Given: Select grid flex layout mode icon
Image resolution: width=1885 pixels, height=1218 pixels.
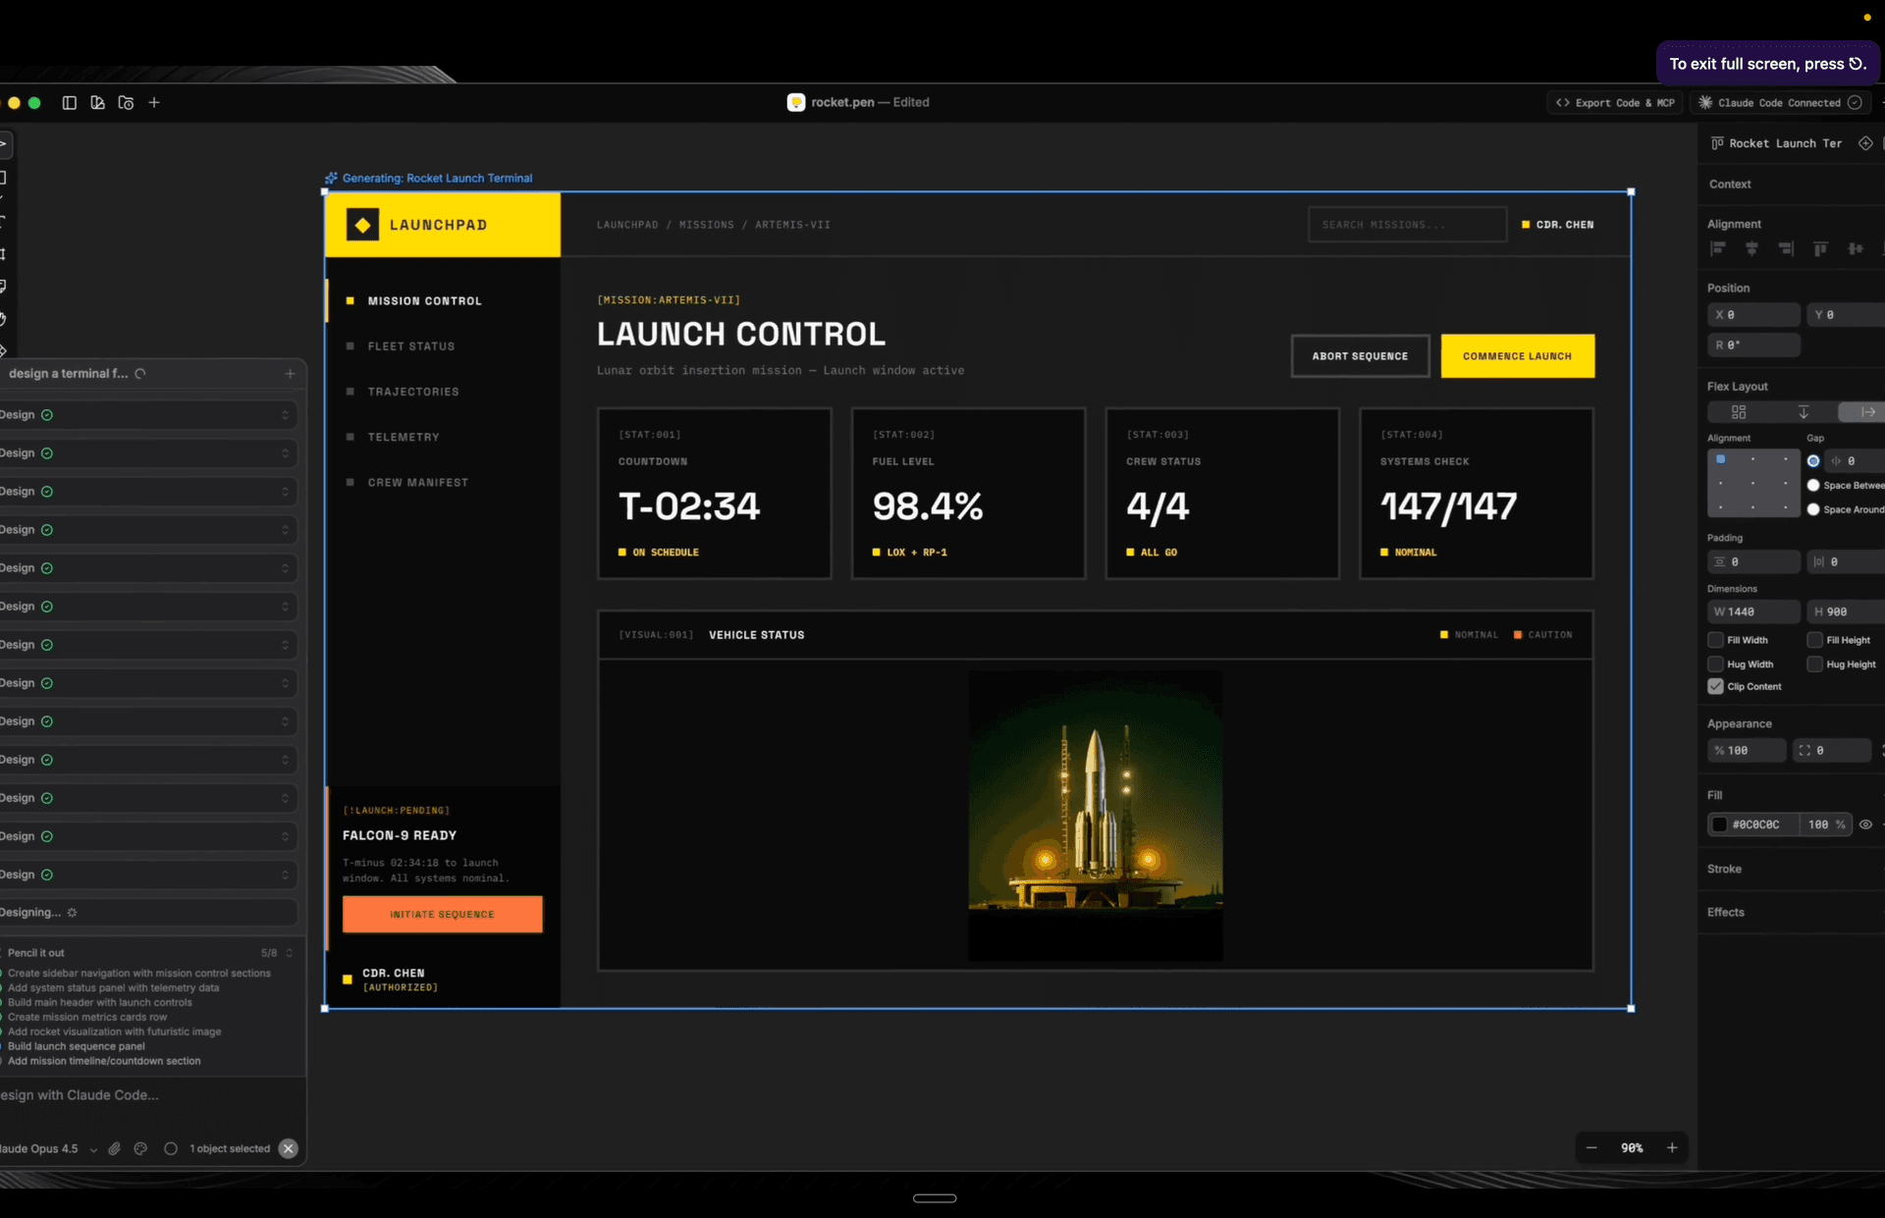Looking at the screenshot, I should pos(1739,412).
